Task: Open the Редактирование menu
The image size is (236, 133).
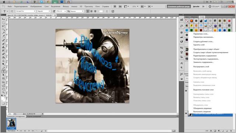Action: coord(21,7)
